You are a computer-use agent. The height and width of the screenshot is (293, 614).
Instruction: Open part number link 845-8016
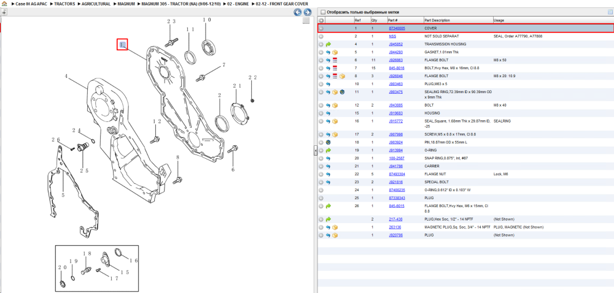[396, 68]
